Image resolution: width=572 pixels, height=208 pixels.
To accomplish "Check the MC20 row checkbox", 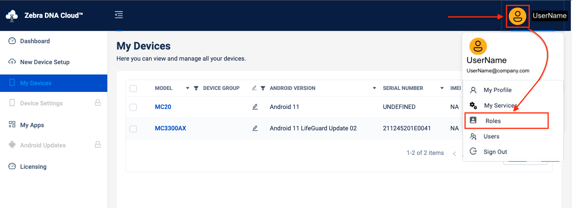I will point(133,107).
